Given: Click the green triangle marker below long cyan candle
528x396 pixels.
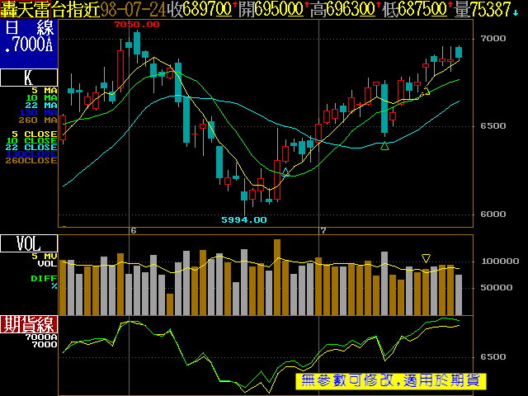Looking at the screenshot, I should pos(384,146).
